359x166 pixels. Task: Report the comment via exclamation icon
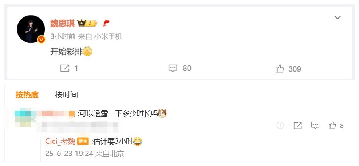pyautogui.click(x=280, y=125)
